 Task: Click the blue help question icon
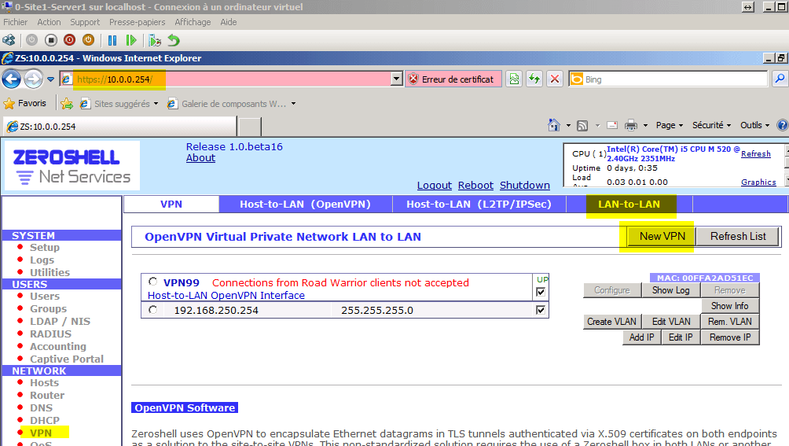tap(783, 125)
